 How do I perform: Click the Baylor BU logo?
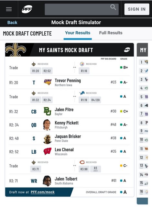tap(47, 111)
